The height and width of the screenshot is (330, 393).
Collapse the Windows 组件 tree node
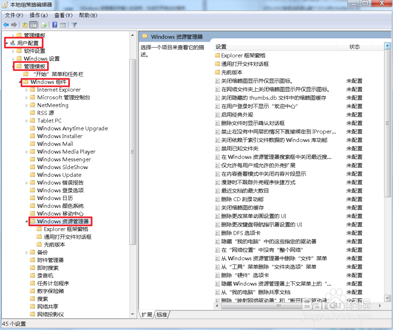point(20,82)
